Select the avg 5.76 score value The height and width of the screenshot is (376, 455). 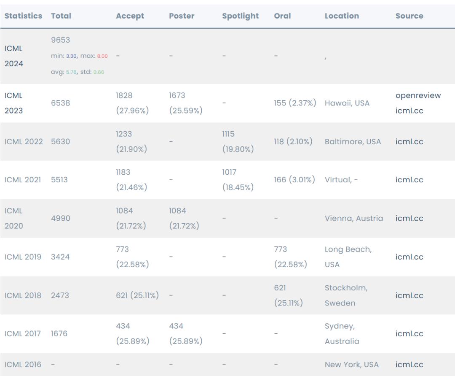71,72
